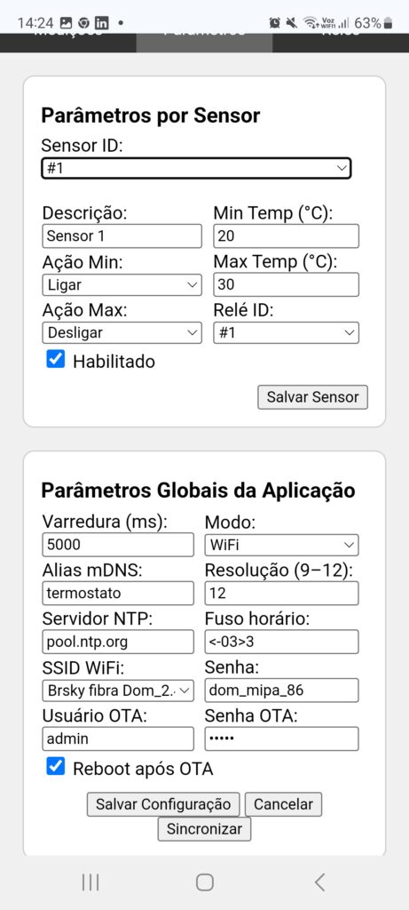409x910 pixels.
Task: Tap the Chrome notification icon in status bar
Action: click(x=84, y=23)
